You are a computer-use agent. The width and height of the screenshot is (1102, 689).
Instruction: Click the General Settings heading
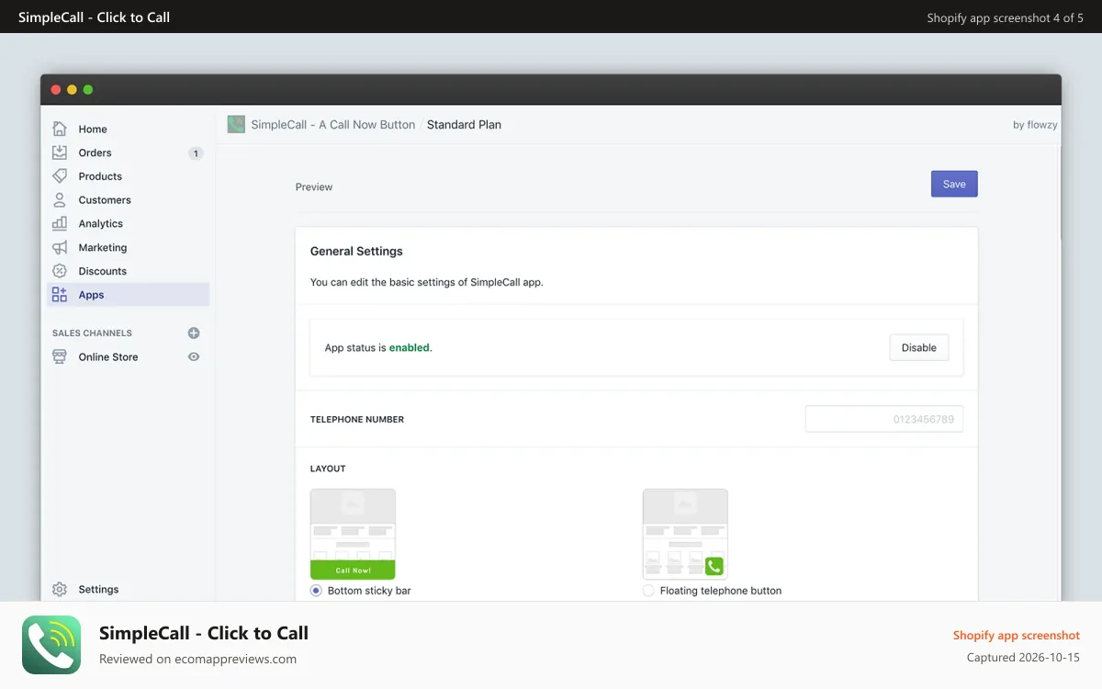[x=356, y=251]
